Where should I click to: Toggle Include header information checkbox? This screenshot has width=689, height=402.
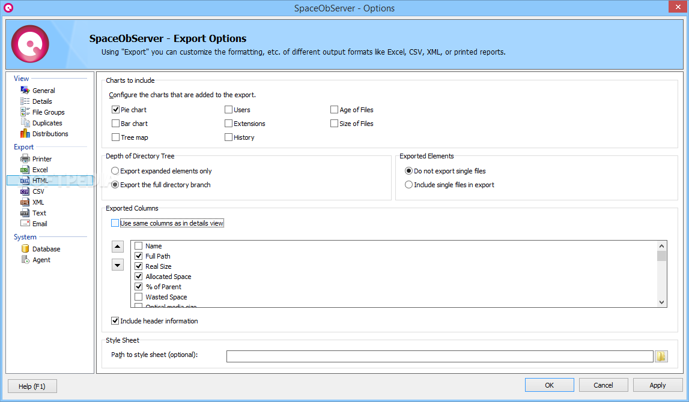[115, 321]
